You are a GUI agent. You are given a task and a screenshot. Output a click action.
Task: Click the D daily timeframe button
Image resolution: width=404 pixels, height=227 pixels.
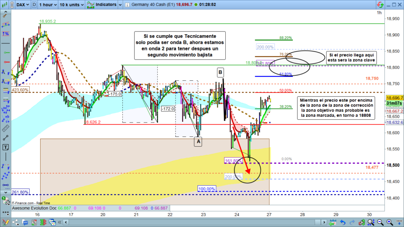coord(35,5)
